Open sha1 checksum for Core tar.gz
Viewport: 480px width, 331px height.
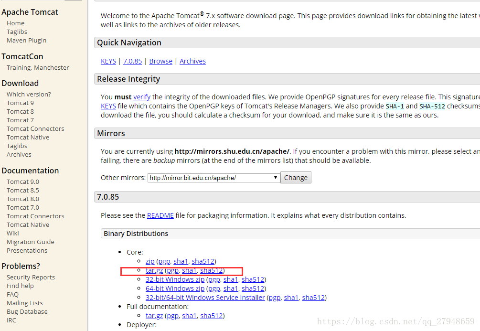[189, 271]
